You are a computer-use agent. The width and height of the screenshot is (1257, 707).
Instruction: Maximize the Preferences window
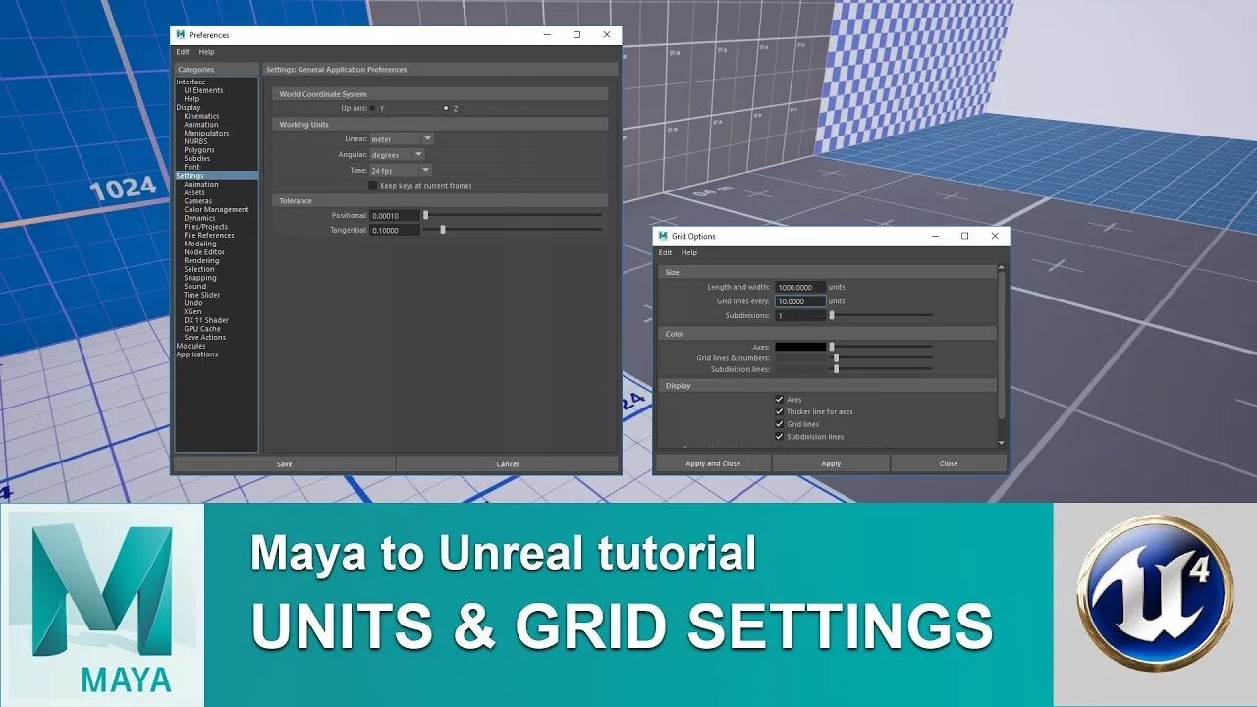coord(576,34)
